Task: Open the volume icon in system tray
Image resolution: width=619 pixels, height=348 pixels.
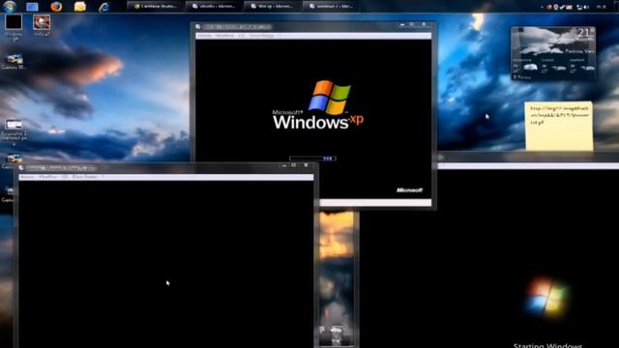Action: coord(586,7)
